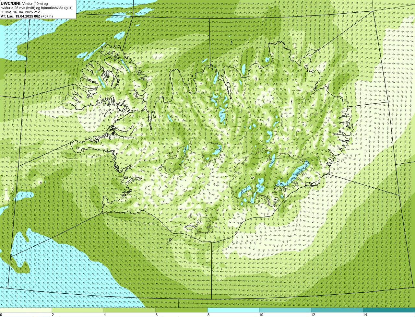
Task: Click the medium green 4–6 legend segment
Action: point(130,310)
